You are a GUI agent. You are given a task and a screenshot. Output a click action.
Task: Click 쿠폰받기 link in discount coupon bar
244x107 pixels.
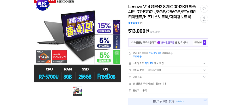[180, 102]
